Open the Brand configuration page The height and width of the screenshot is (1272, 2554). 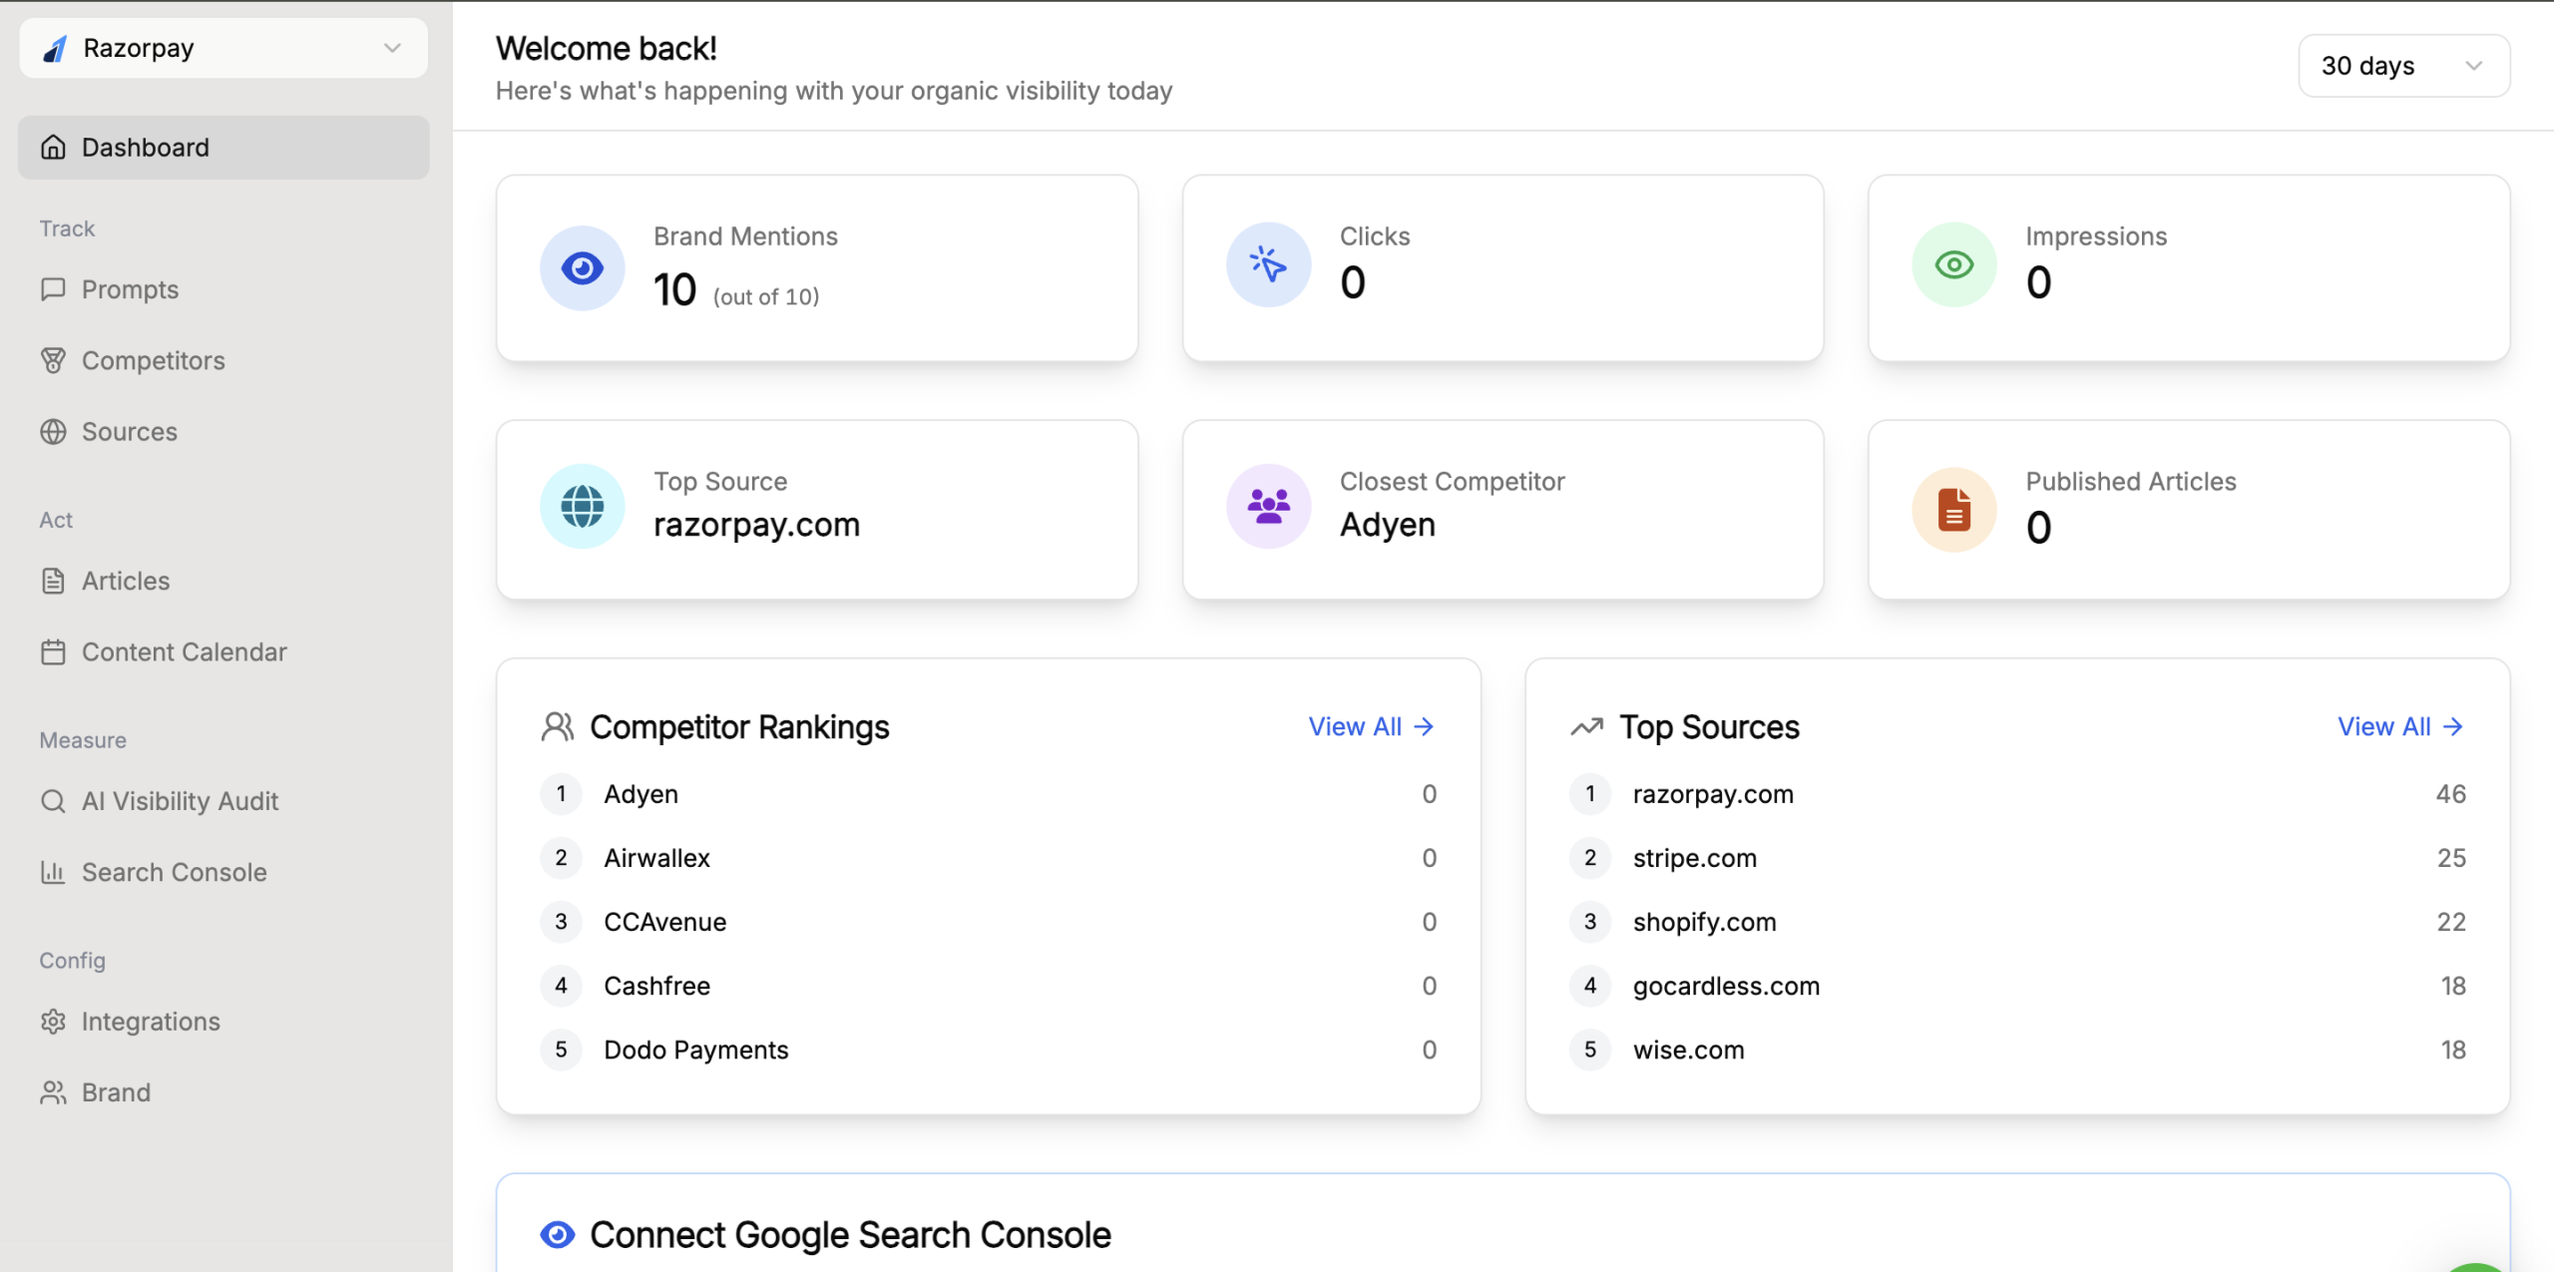223,1092
